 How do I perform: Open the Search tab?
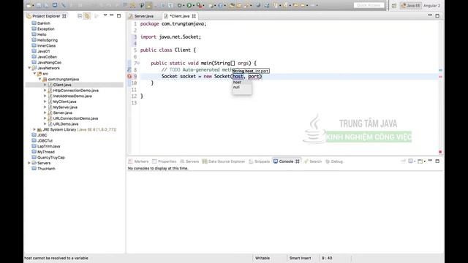click(313, 161)
